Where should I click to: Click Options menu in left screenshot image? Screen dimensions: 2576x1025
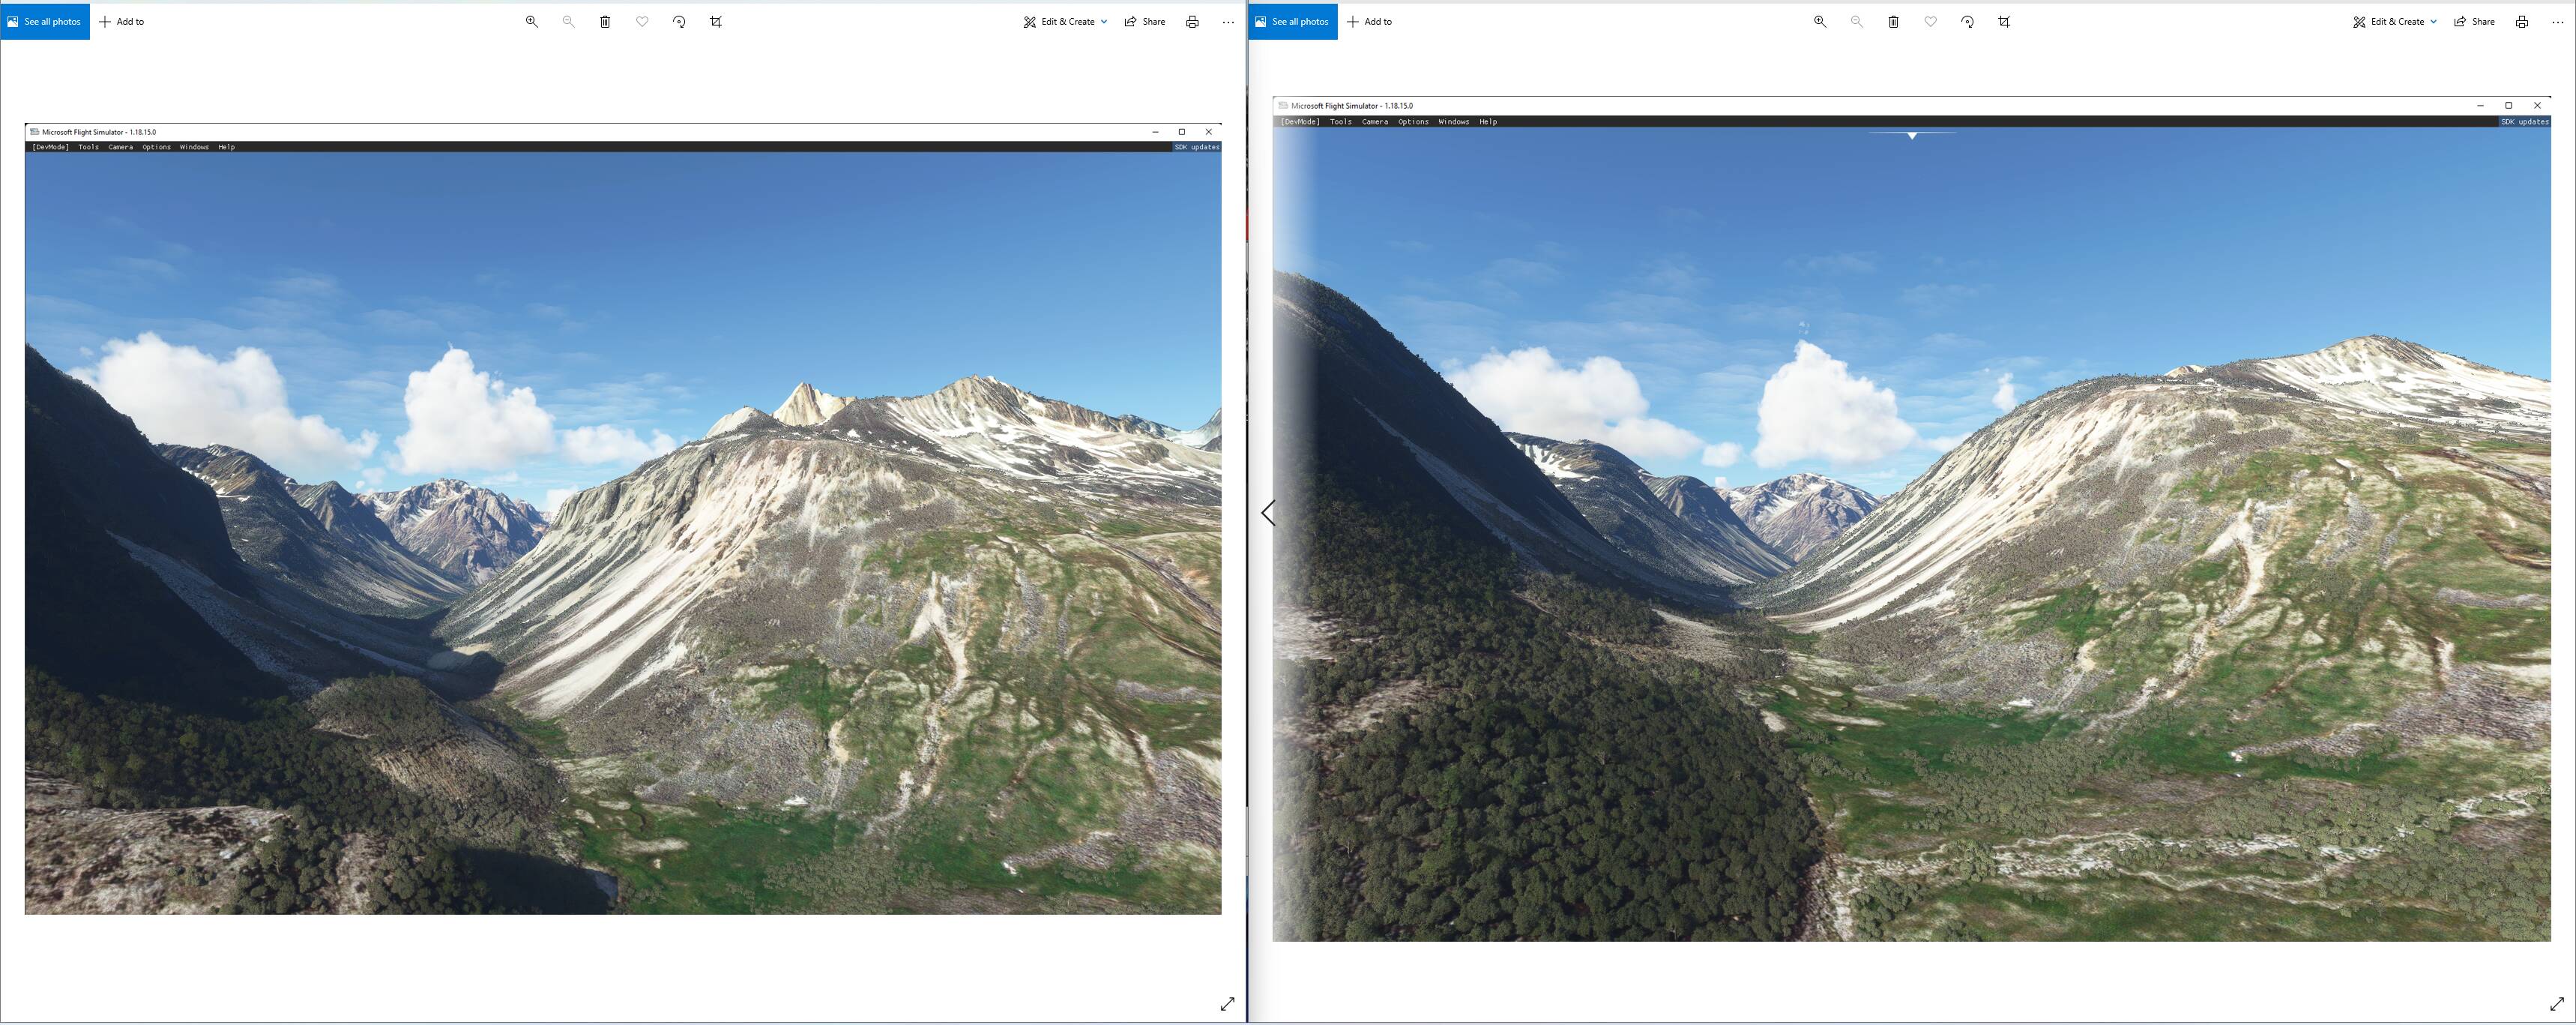pos(157,147)
